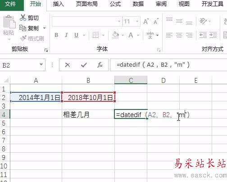The image size is (227, 182).
Task: Open the 开发工具 (Developer) tab
Action: point(213,4)
